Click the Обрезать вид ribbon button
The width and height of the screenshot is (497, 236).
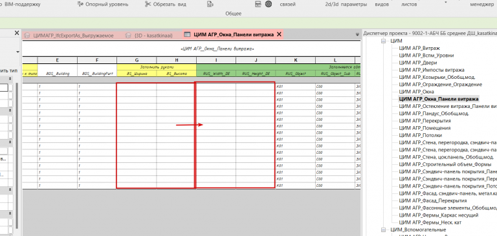tap(166, 4)
